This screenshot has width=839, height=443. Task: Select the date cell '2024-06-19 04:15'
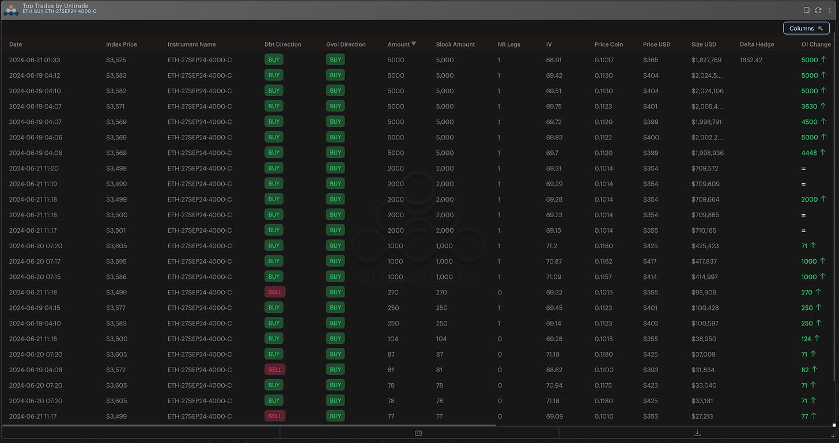click(35, 308)
